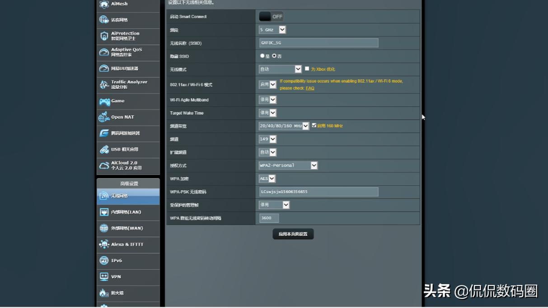This screenshot has width=548, height=308.
Task: Click the SSID name input field
Action: [318, 43]
